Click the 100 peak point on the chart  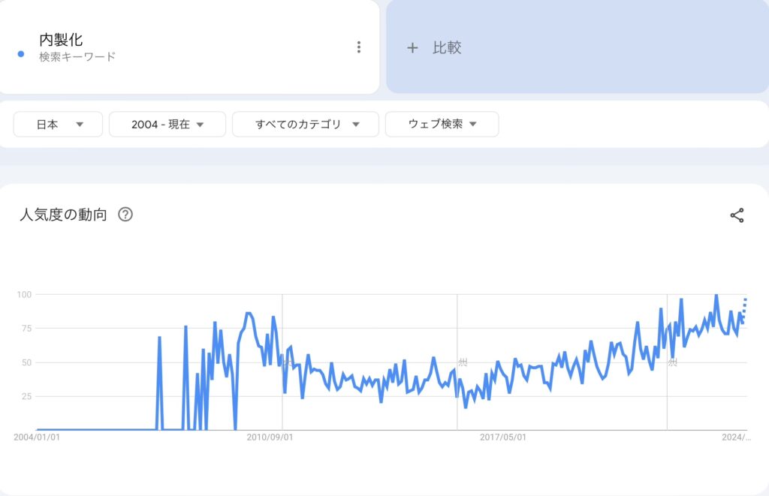pos(716,295)
